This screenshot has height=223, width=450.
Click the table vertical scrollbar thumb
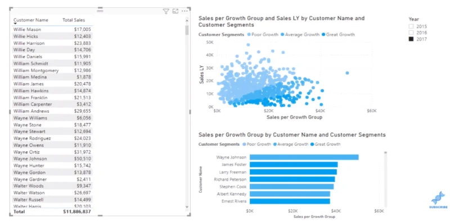pos(187,30)
